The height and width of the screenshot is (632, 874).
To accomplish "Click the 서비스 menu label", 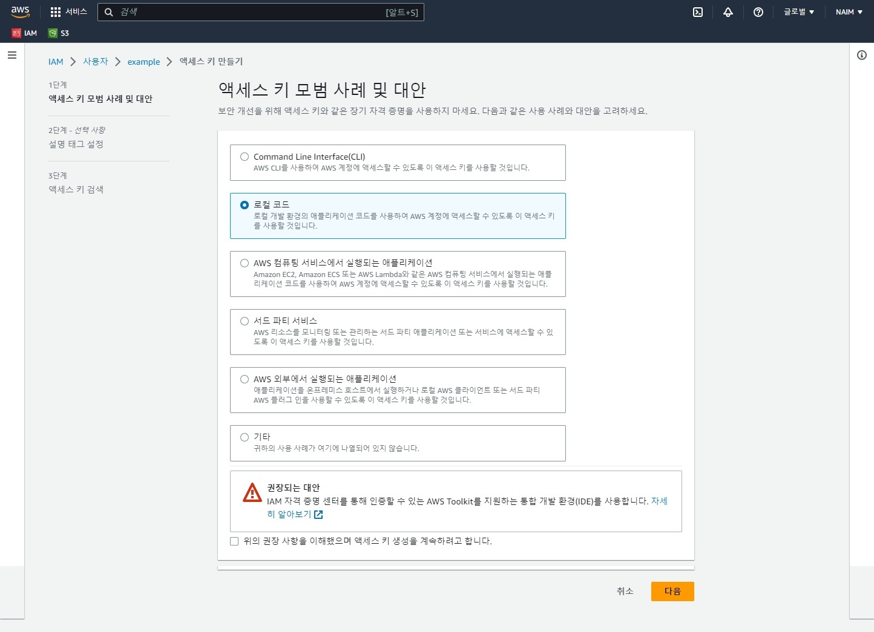I will (x=76, y=12).
